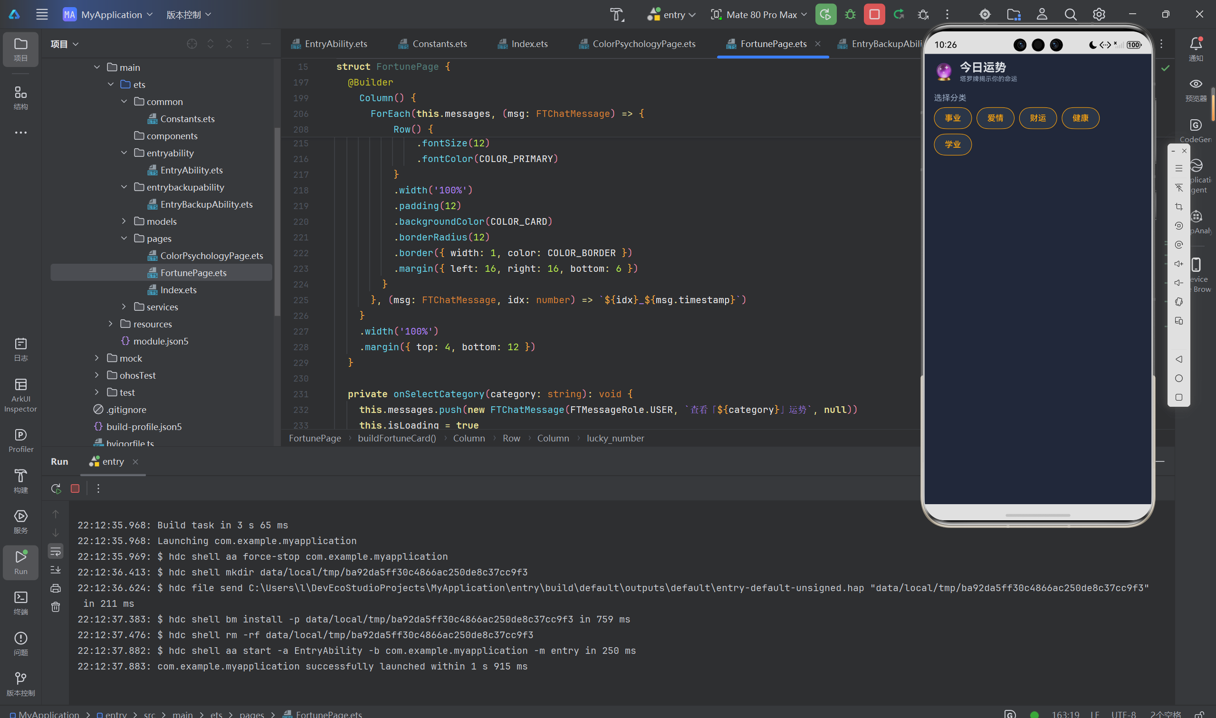Open the 问题 problems tool window
Image resolution: width=1216 pixels, height=718 pixels.
[x=21, y=643]
